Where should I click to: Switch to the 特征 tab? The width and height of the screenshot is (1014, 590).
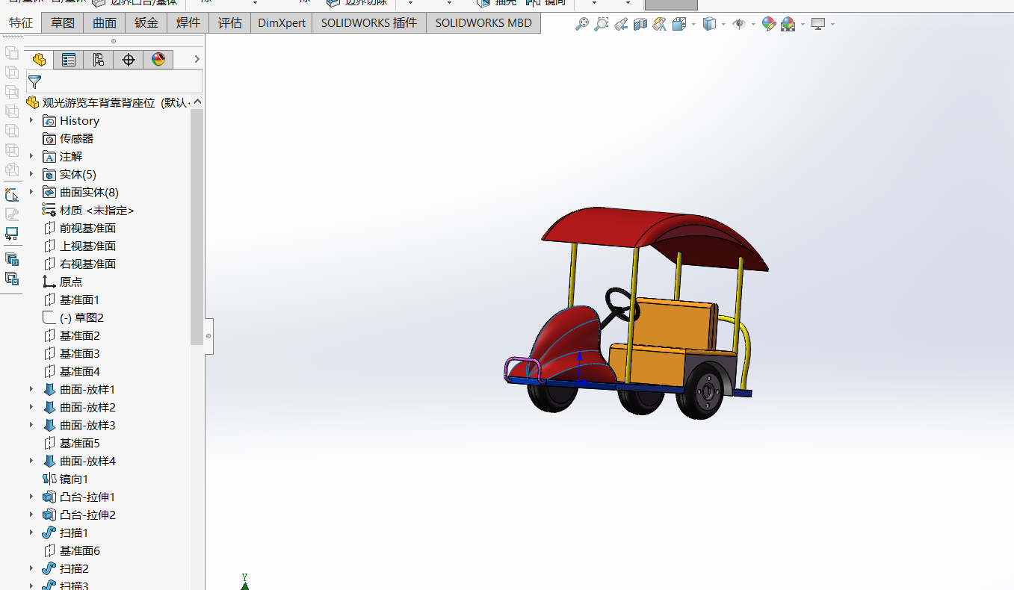pyautogui.click(x=21, y=22)
